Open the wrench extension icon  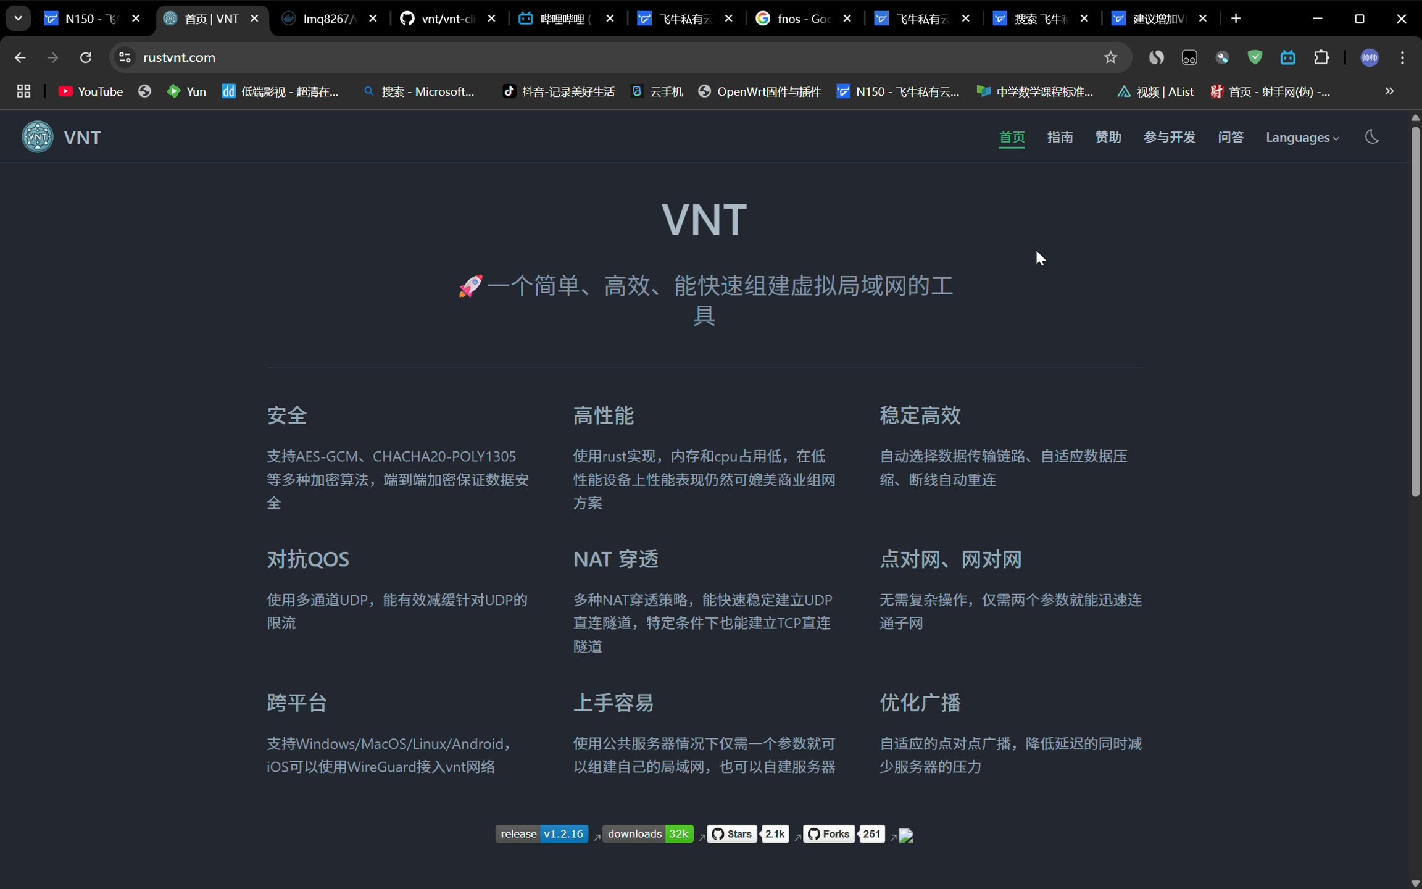[x=1222, y=57]
